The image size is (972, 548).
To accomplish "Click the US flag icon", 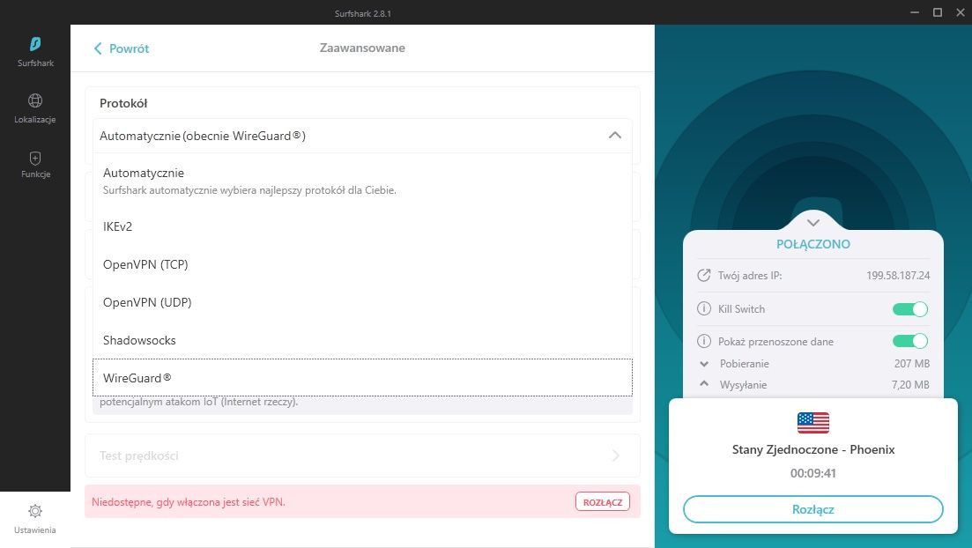I will (x=812, y=423).
